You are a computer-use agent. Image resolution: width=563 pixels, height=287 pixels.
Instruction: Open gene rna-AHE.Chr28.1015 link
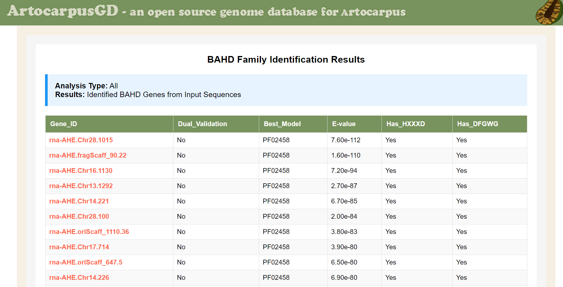pos(81,140)
